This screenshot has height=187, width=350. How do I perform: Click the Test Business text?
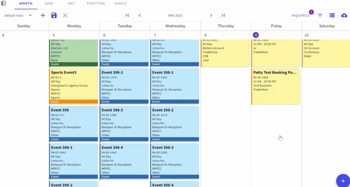click(262, 86)
